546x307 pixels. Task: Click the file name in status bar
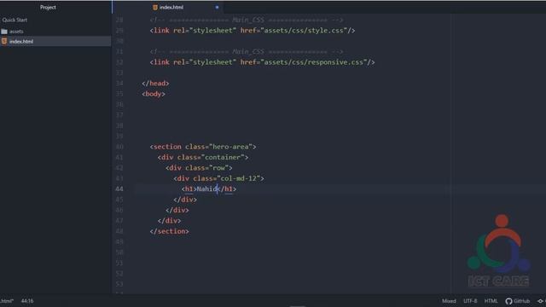click(x=7, y=301)
